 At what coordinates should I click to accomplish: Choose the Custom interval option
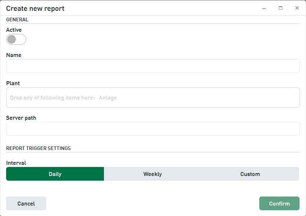250,174
